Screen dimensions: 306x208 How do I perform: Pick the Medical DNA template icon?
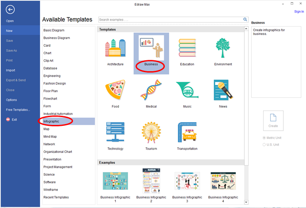(151, 90)
